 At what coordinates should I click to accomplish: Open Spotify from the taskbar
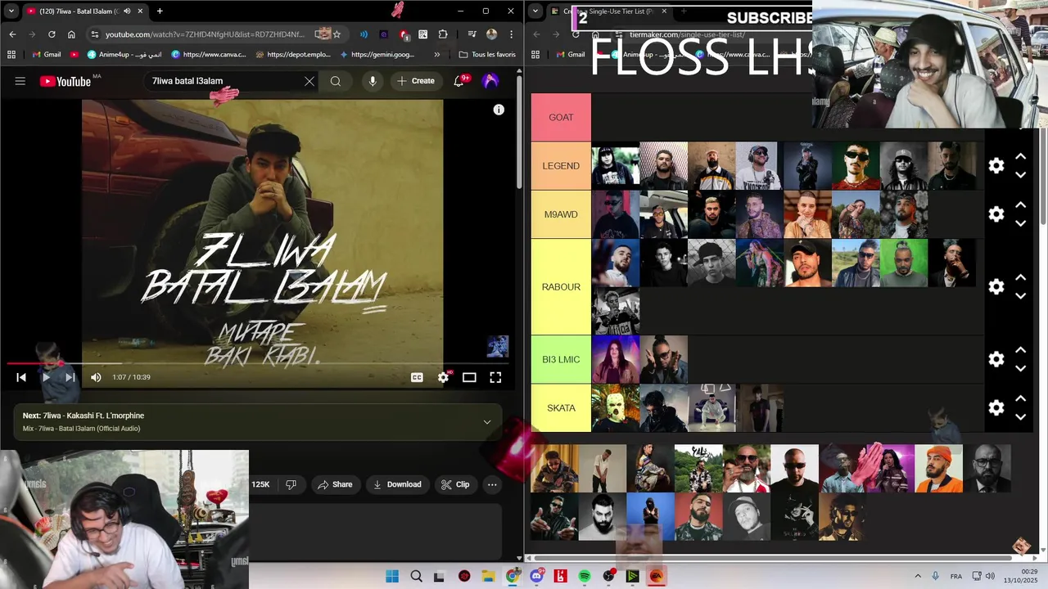pos(585,577)
